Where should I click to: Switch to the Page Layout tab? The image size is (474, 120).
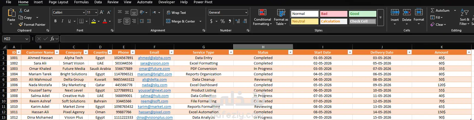[x=58, y=2]
